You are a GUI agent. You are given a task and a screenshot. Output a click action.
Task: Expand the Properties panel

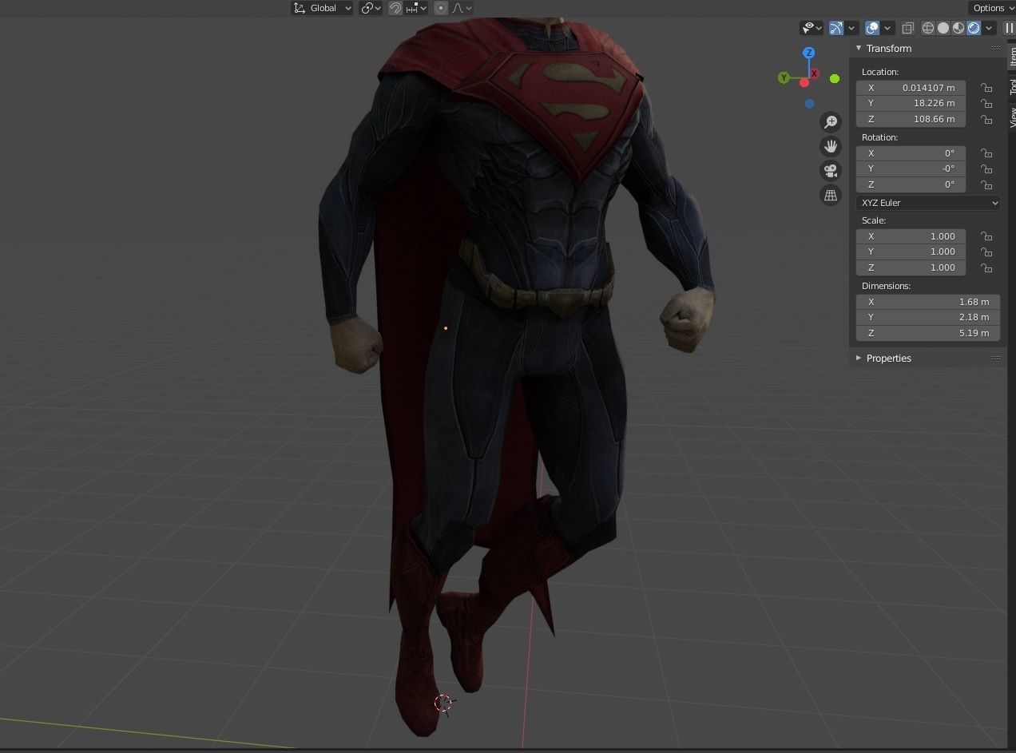point(859,358)
